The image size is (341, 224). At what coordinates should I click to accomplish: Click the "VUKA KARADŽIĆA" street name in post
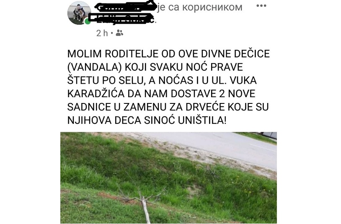[x=162, y=87]
